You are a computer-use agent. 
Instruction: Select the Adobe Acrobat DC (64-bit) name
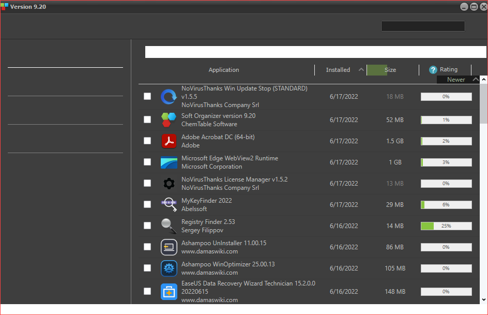(218, 137)
